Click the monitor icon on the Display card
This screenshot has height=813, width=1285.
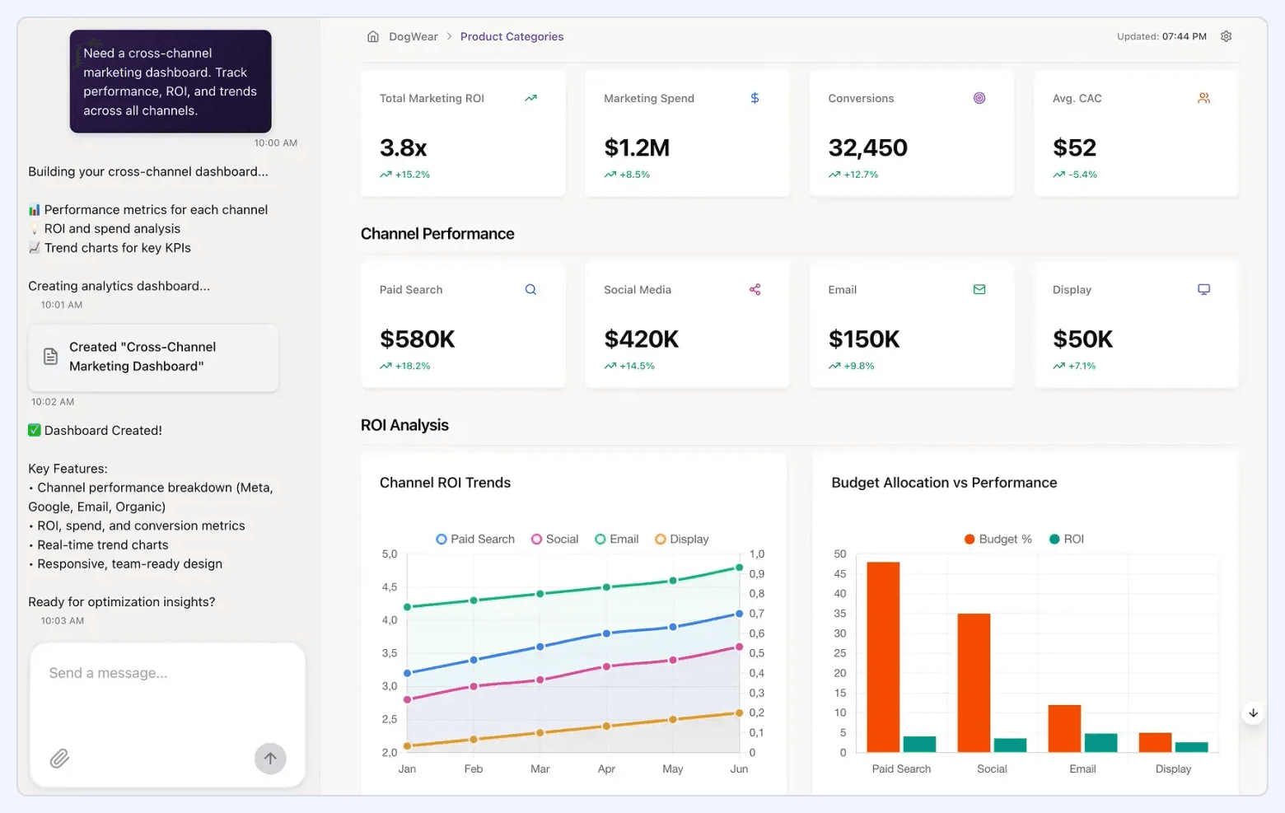[1203, 289]
